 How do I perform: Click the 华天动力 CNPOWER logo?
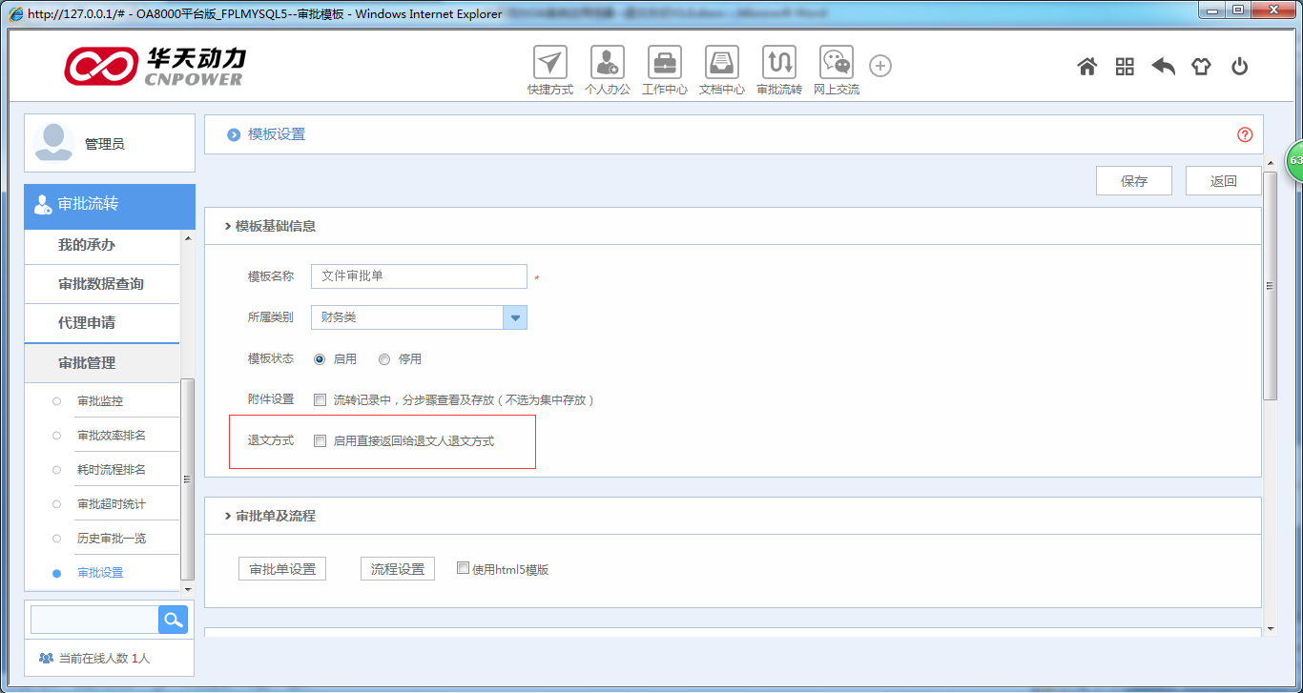tap(155, 67)
